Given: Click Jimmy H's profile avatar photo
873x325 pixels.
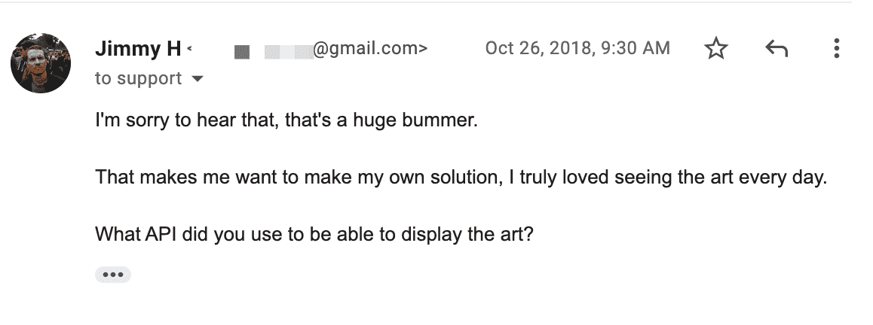Looking at the screenshot, I should (41, 62).
